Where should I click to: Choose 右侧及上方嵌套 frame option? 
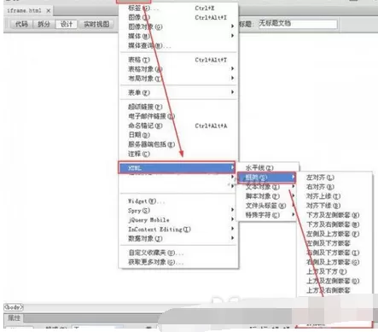[334, 262]
